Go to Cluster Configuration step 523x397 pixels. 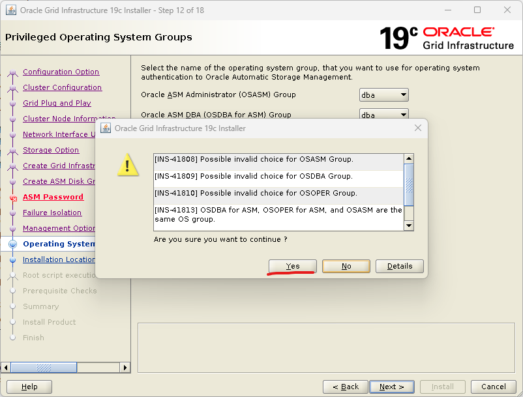(63, 87)
